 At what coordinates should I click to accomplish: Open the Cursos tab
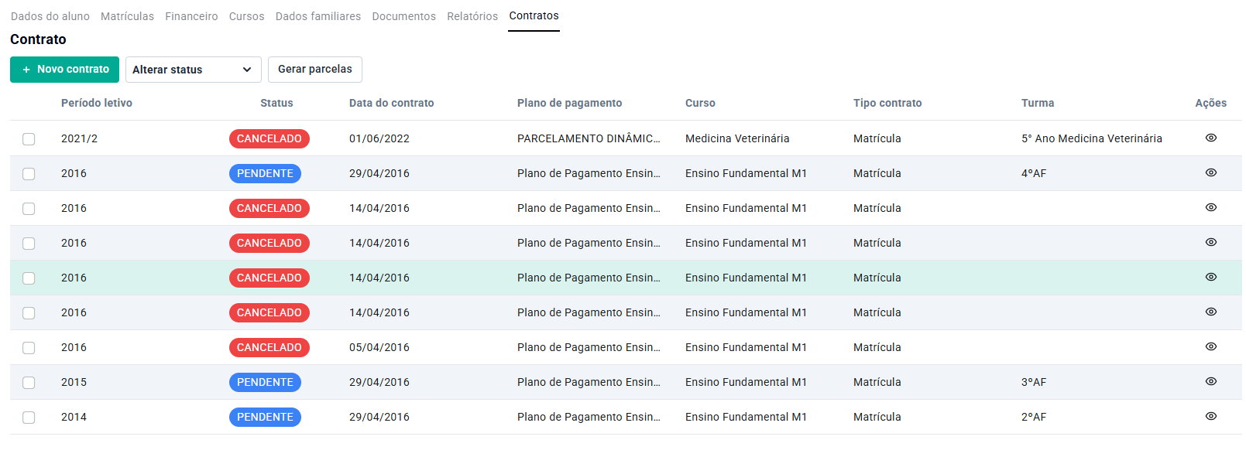point(246,16)
